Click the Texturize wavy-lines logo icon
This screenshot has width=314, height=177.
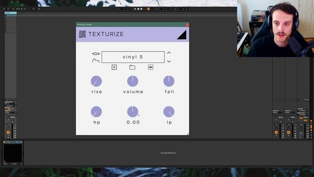pos(82,34)
